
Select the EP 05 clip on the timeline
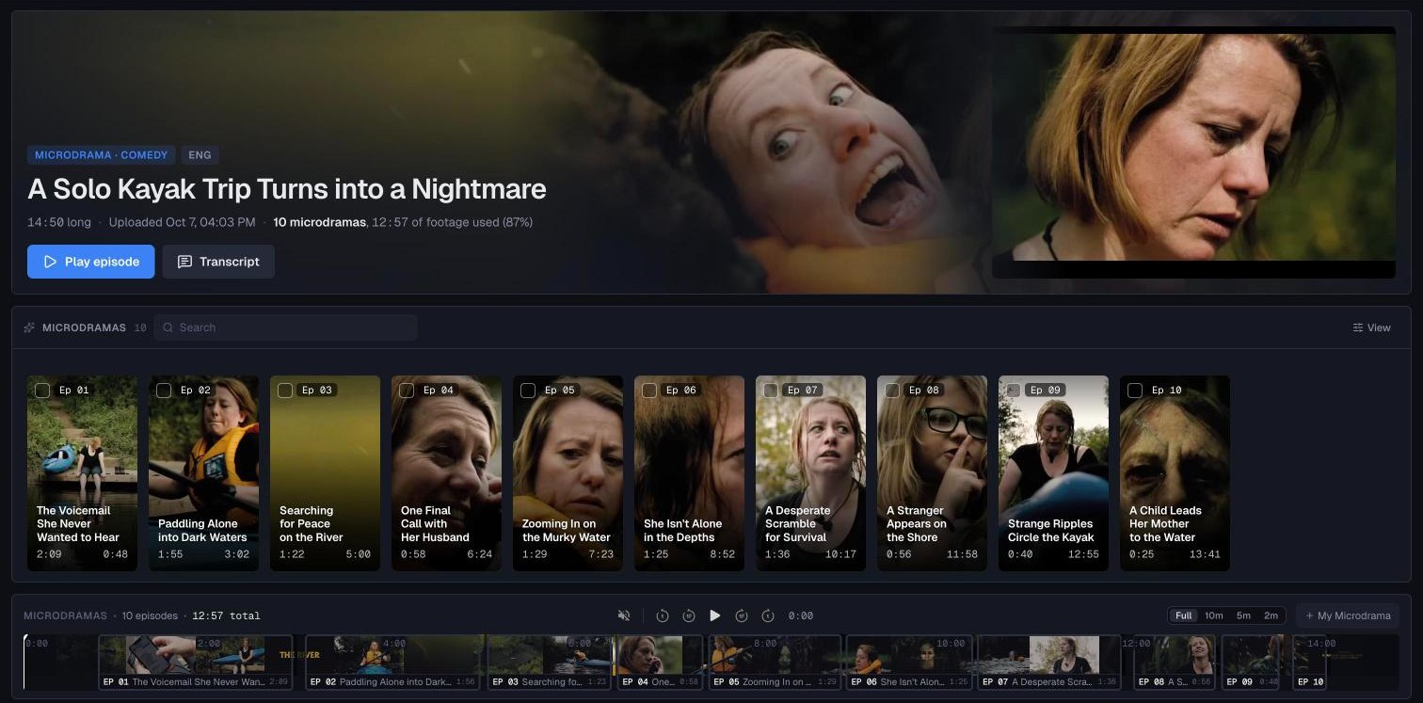pos(774,663)
